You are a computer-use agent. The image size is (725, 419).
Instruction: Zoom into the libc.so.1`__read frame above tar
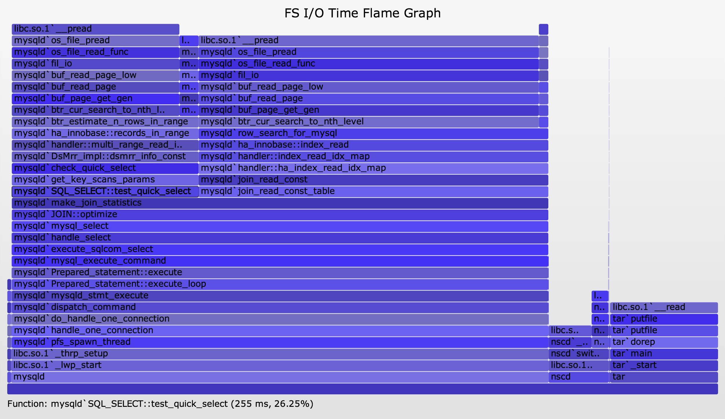(664, 308)
